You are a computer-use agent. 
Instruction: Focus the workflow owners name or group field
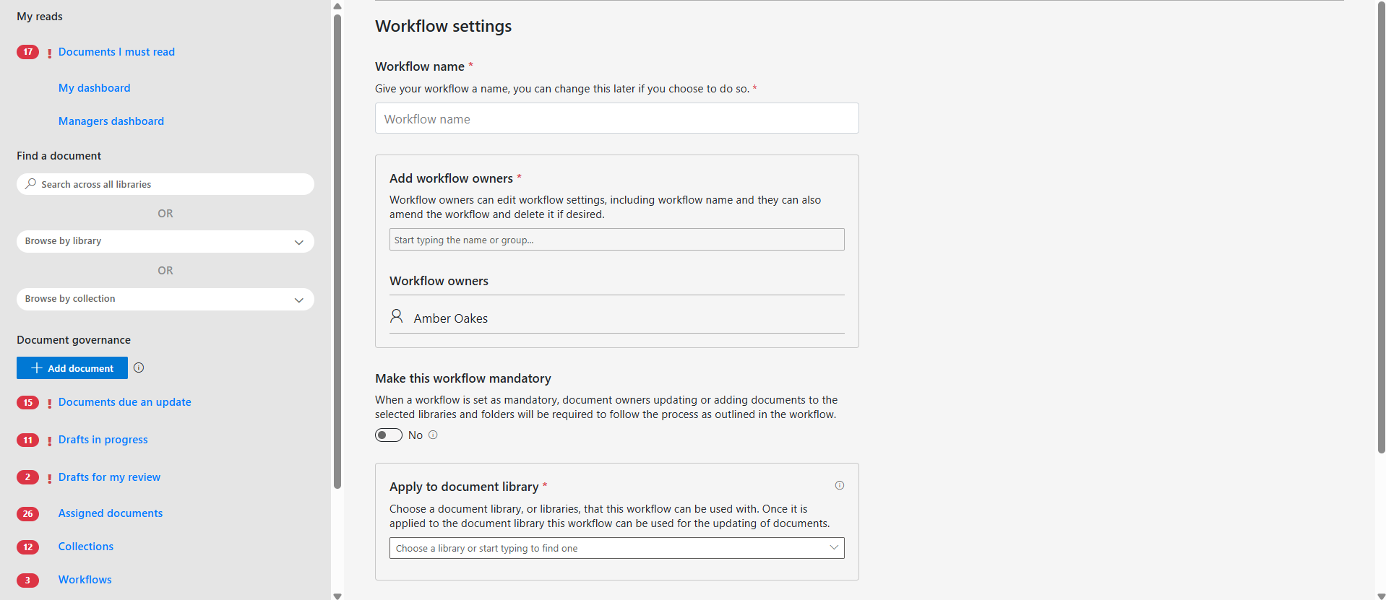(616, 240)
